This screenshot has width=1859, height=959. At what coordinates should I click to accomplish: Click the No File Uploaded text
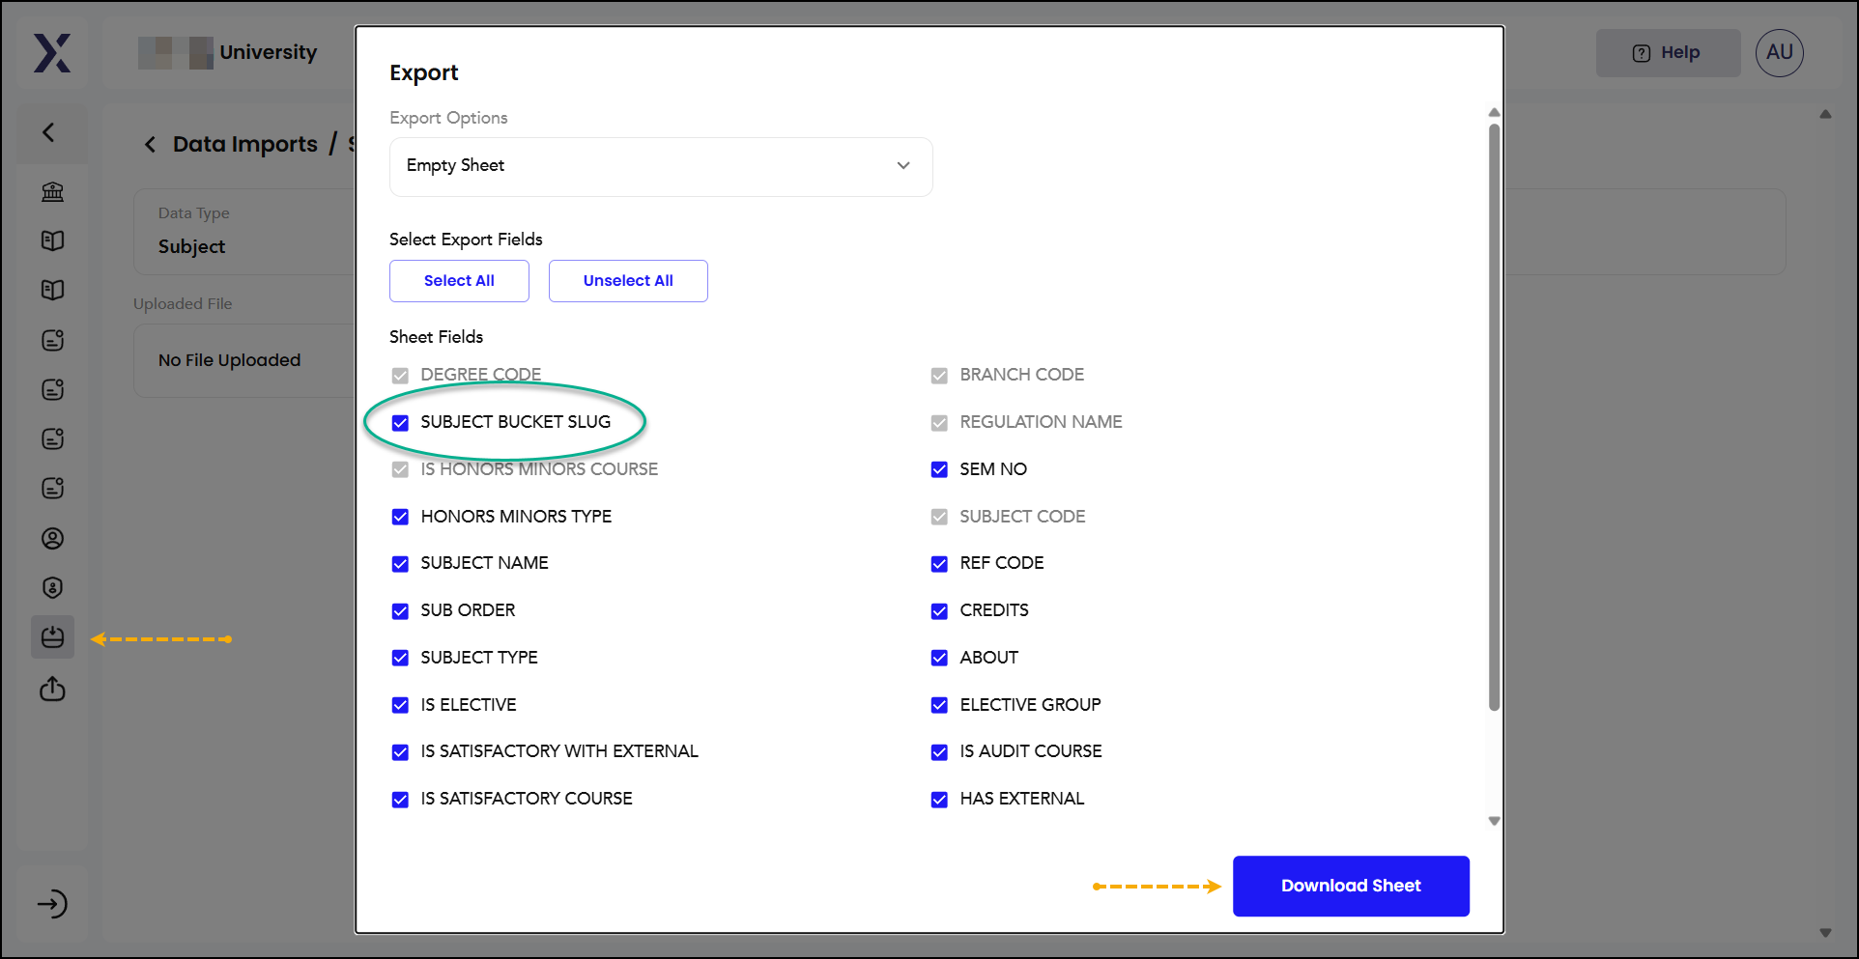coord(229,360)
